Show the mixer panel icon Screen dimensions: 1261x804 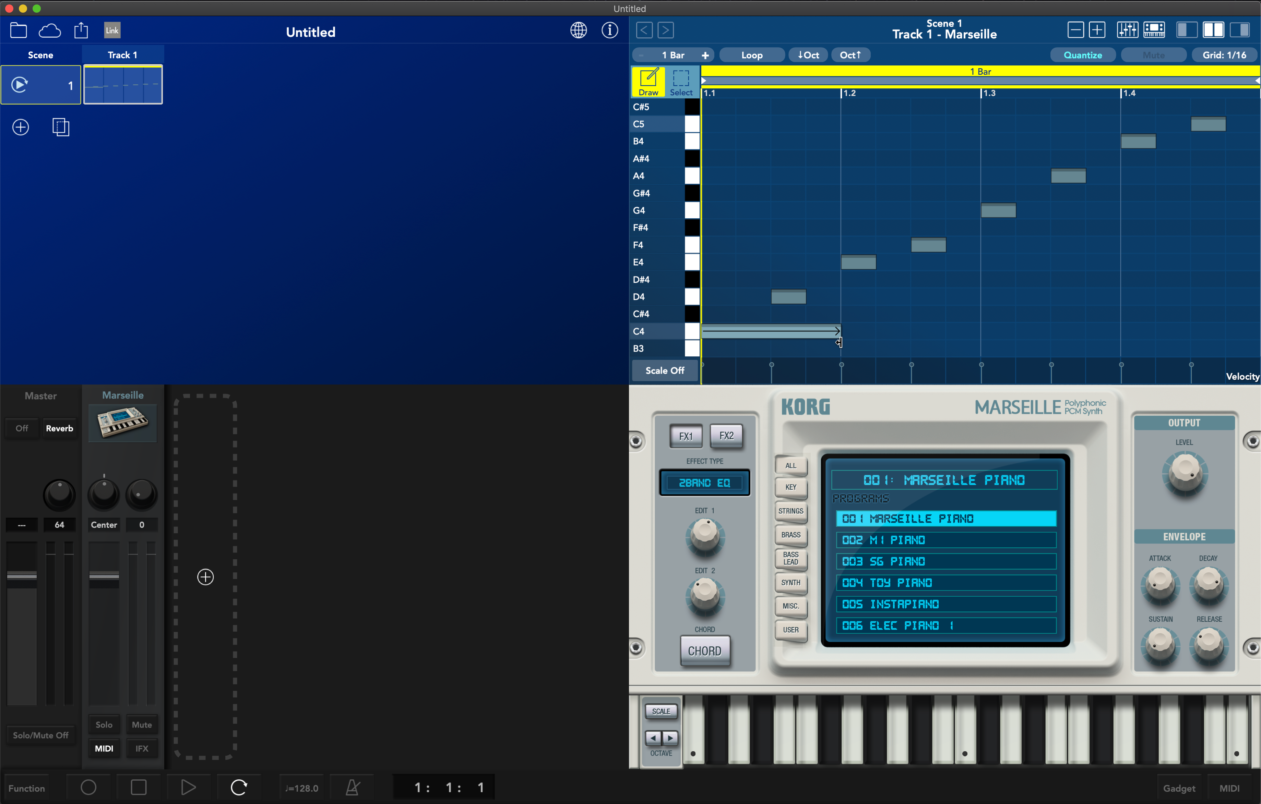point(1128,30)
